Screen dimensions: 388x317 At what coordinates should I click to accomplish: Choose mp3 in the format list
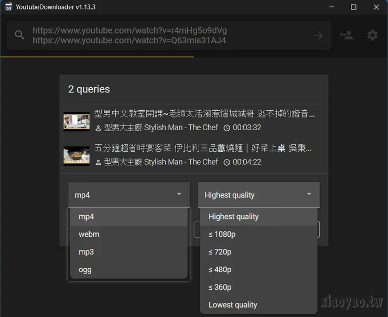coord(129,252)
